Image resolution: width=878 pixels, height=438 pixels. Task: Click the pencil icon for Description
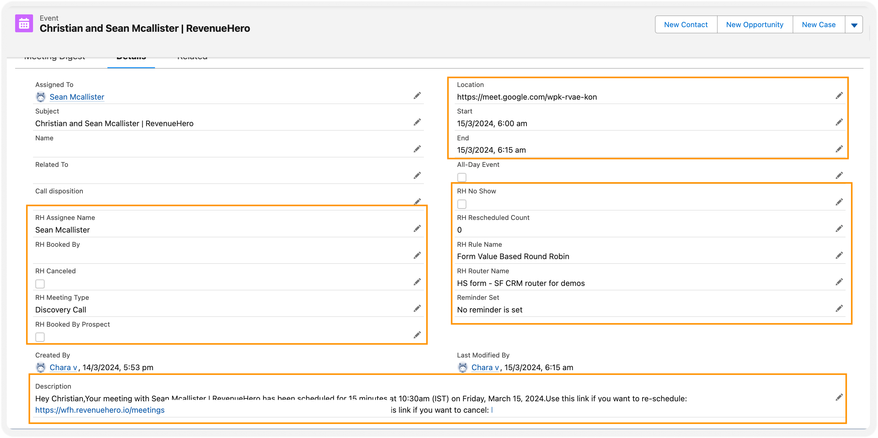pyautogui.click(x=839, y=397)
